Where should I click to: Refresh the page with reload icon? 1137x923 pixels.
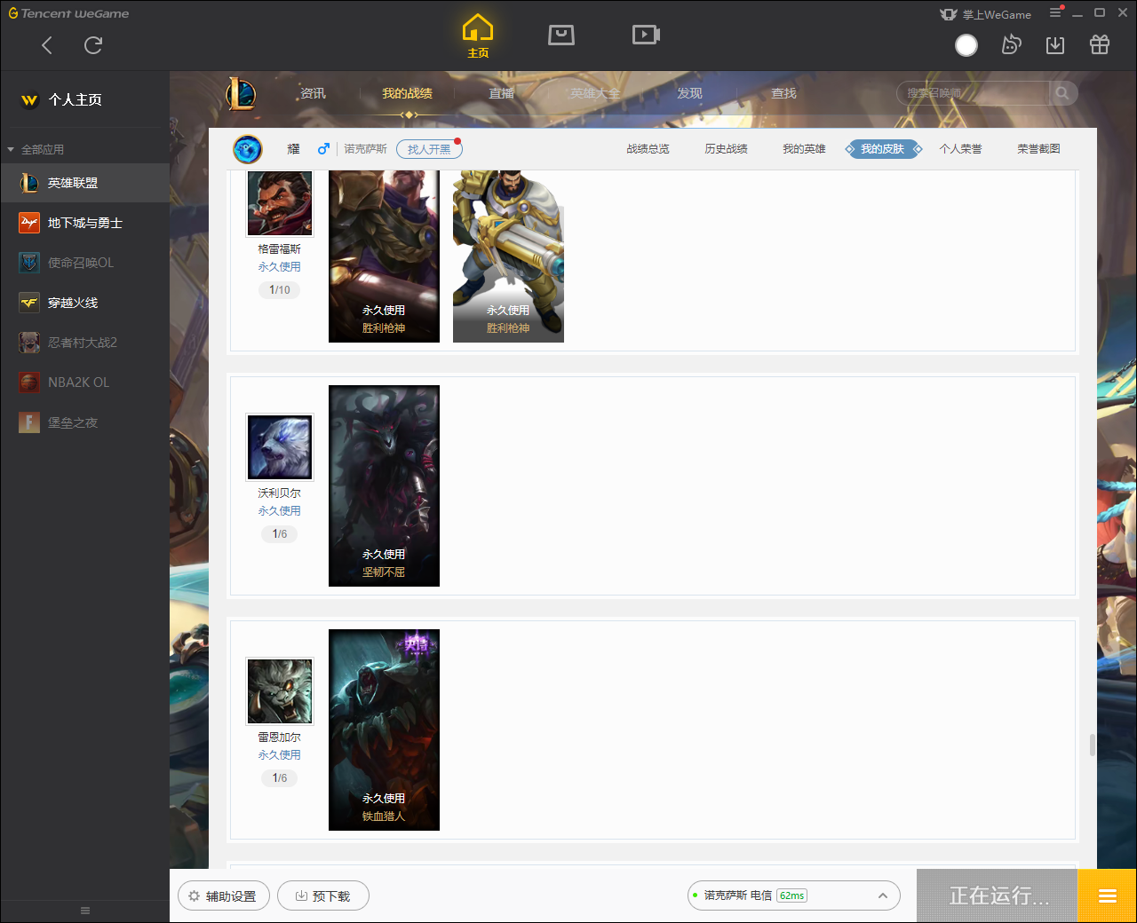point(93,45)
